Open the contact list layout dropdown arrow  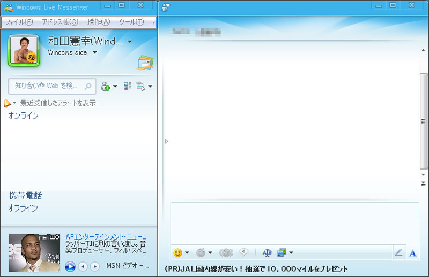click(x=150, y=86)
